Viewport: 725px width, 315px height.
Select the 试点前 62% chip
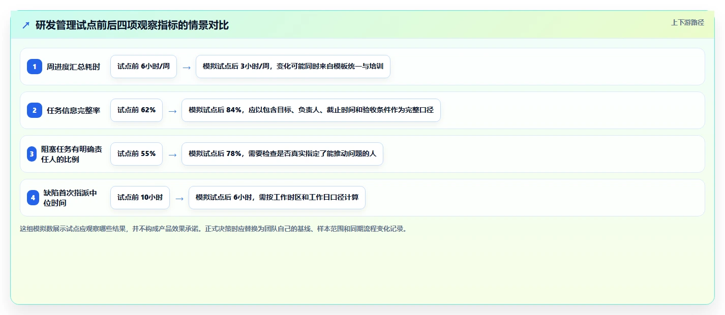(x=136, y=110)
